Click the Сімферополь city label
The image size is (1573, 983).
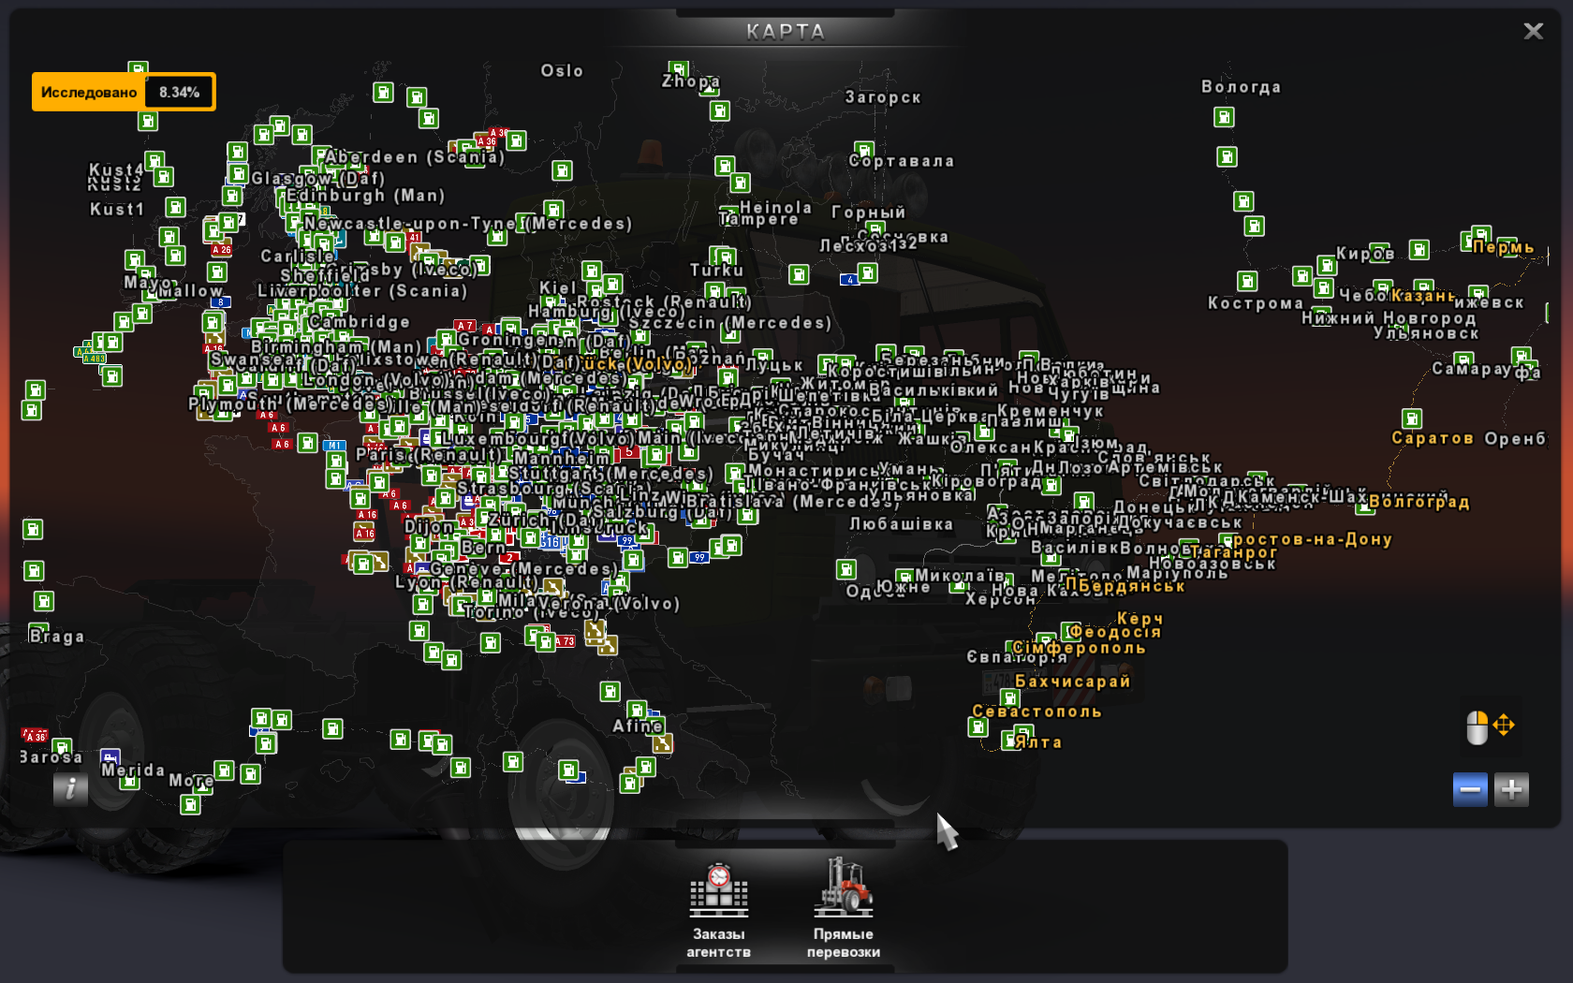[1079, 648]
